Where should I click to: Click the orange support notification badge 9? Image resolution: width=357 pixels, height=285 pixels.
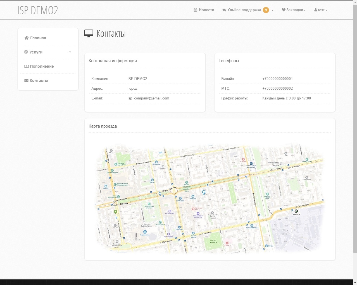(x=266, y=10)
